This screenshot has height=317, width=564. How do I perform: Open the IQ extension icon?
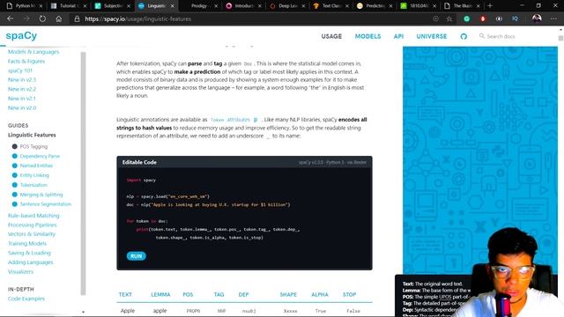coord(515,18)
